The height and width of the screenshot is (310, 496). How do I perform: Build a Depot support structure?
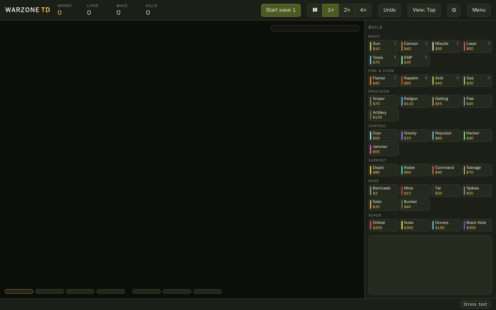click(x=384, y=170)
